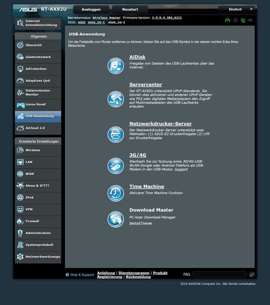Image resolution: width=270 pixels, height=305 pixels.
Task: Select the USB-Anwendung menu item
Action: click(38, 116)
